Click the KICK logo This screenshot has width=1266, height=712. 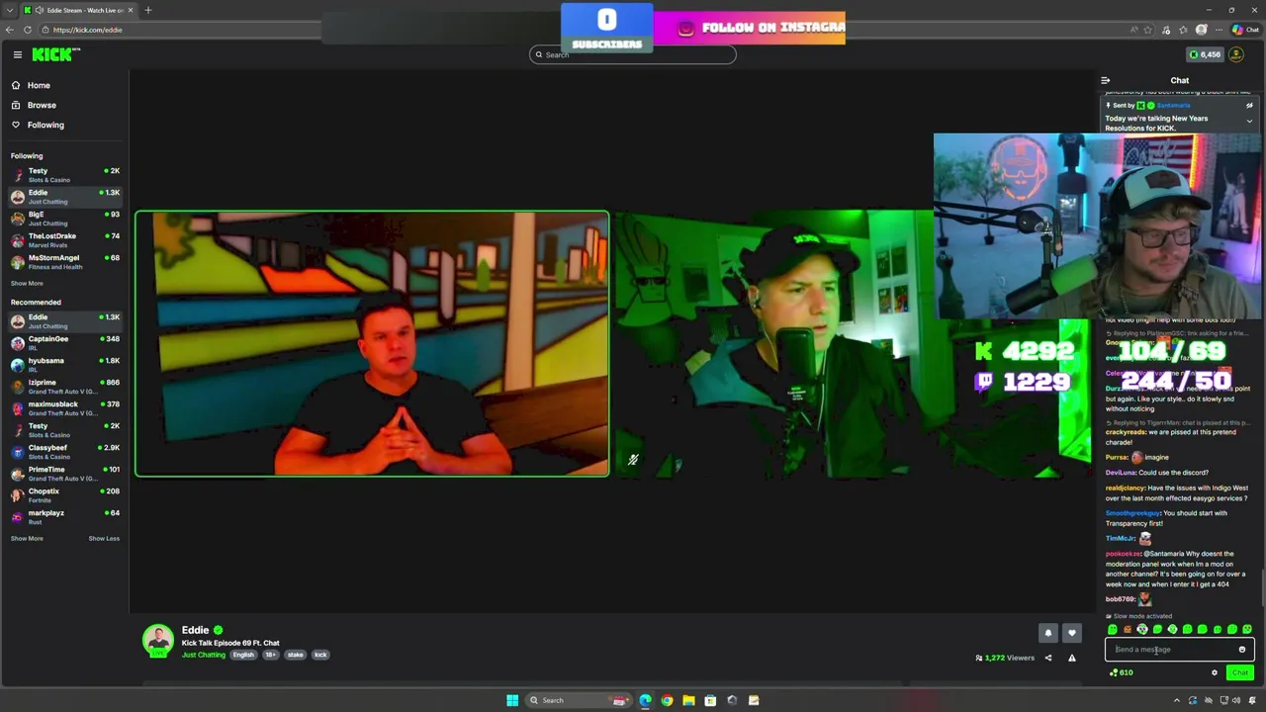[53, 54]
